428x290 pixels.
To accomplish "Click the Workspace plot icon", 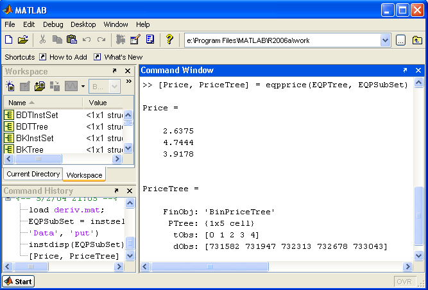I will coord(71,86).
